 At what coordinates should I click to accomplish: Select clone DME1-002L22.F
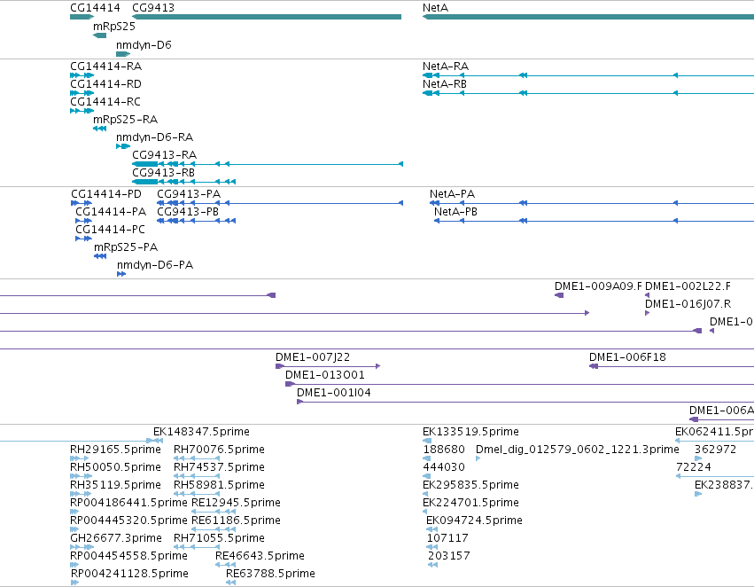click(x=688, y=286)
